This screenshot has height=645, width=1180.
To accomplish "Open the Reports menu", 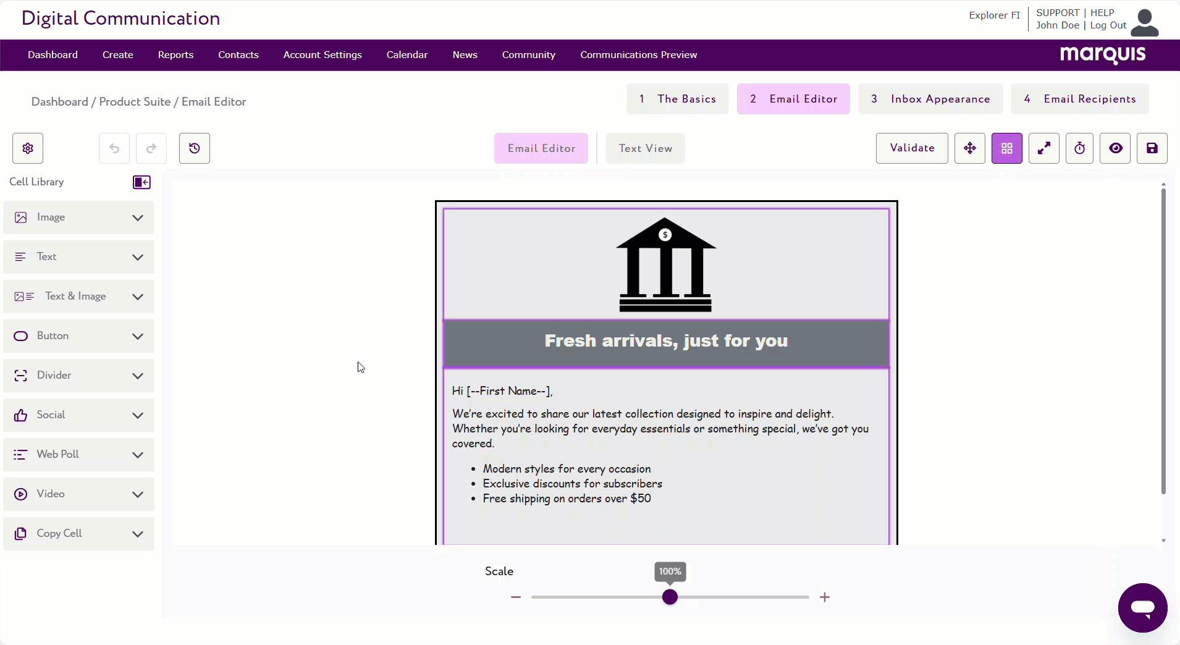I will [175, 55].
